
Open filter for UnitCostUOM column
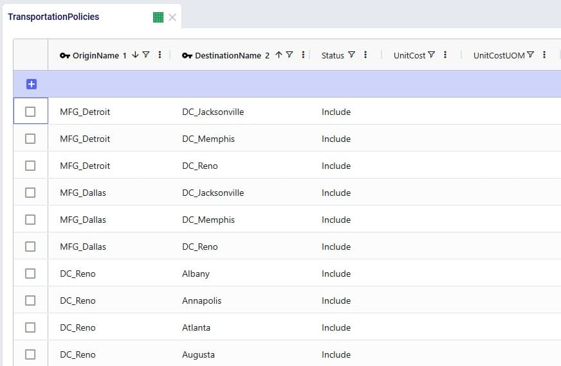(531, 55)
